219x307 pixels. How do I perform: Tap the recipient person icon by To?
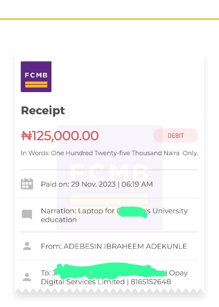coord(27,277)
